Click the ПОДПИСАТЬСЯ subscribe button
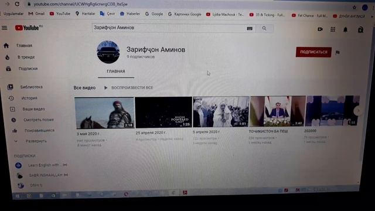375x211 pixels. pyautogui.click(x=313, y=52)
